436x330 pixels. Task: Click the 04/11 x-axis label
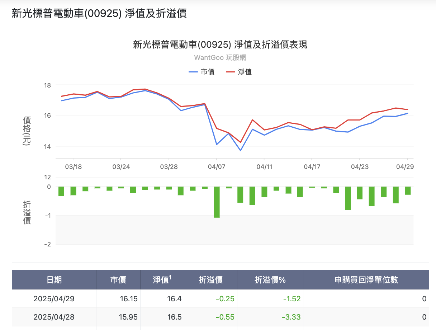(264, 167)
